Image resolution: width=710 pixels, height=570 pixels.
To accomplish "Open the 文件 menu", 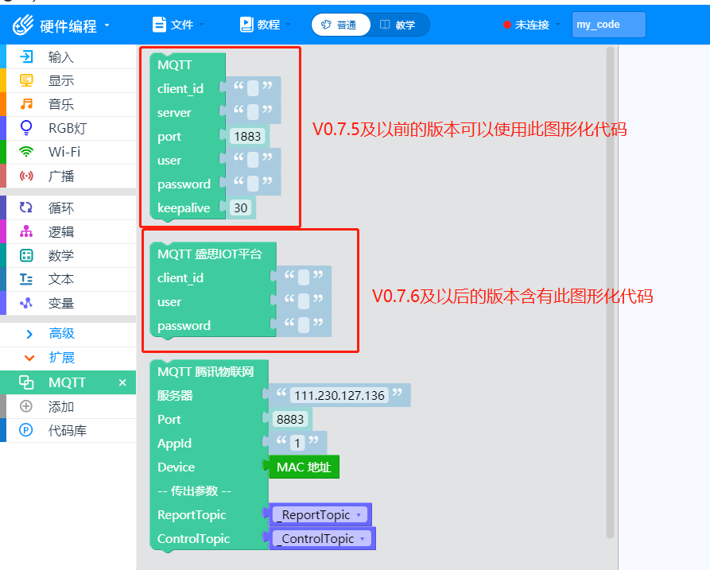I will tap(178, 25).
